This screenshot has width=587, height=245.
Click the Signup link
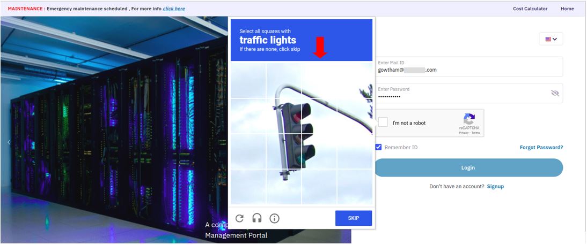(x=495, y=186)
